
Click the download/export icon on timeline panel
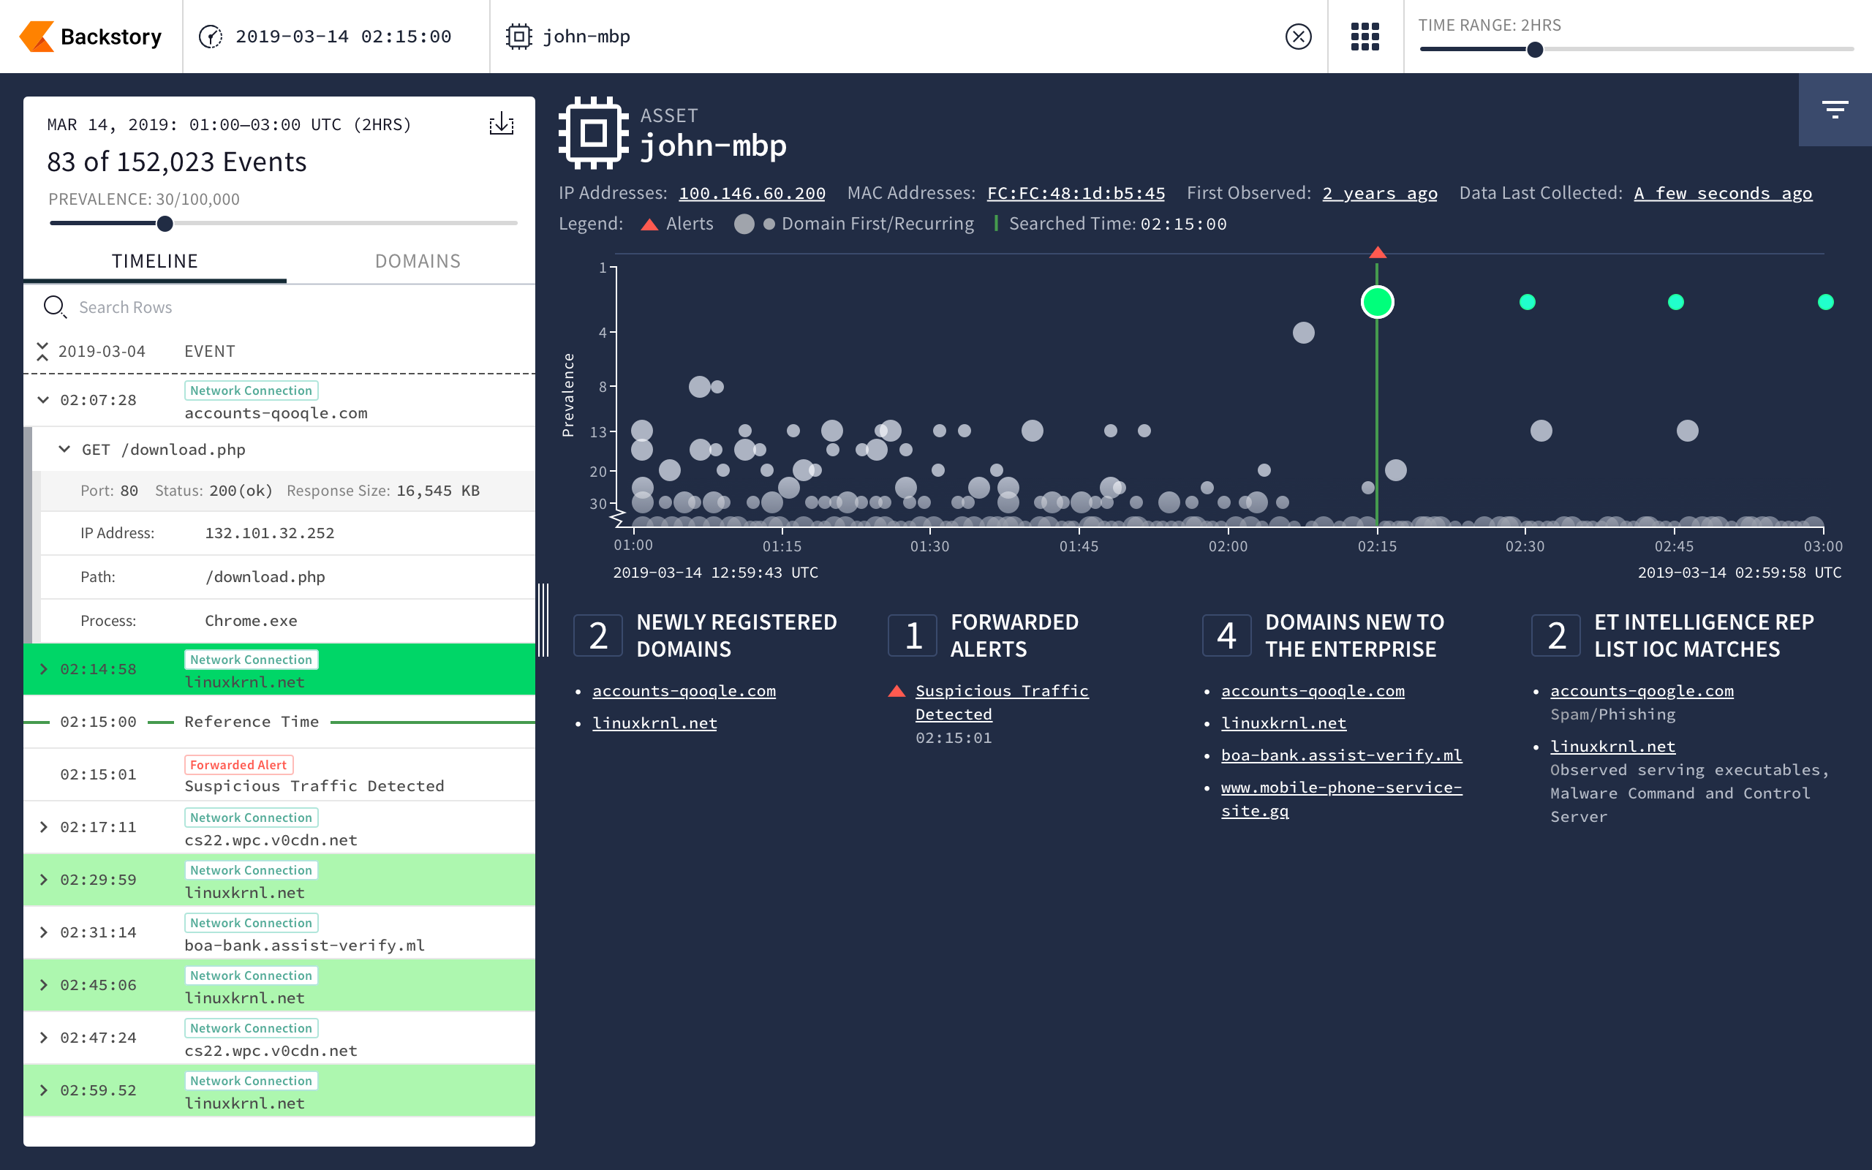point(502,125)
